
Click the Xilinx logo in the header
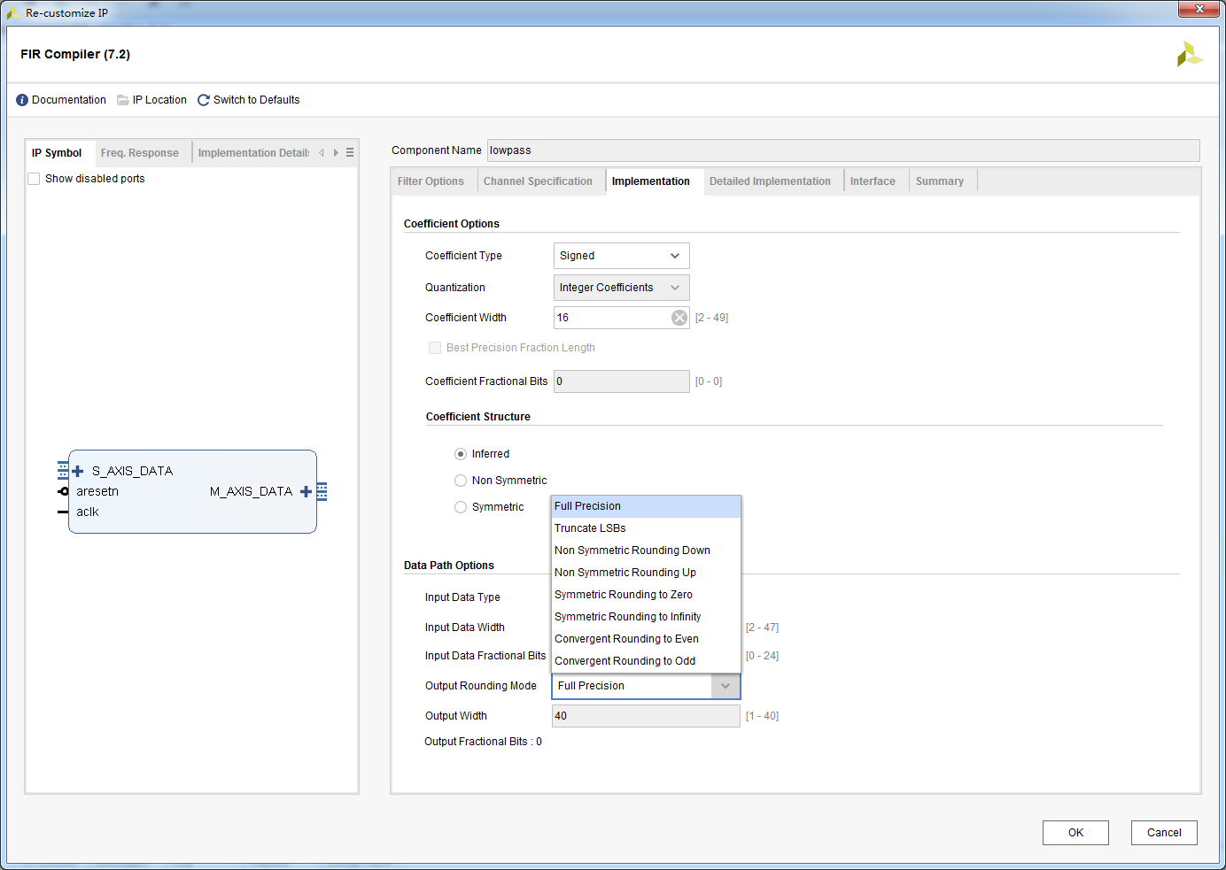[1189, 54]
